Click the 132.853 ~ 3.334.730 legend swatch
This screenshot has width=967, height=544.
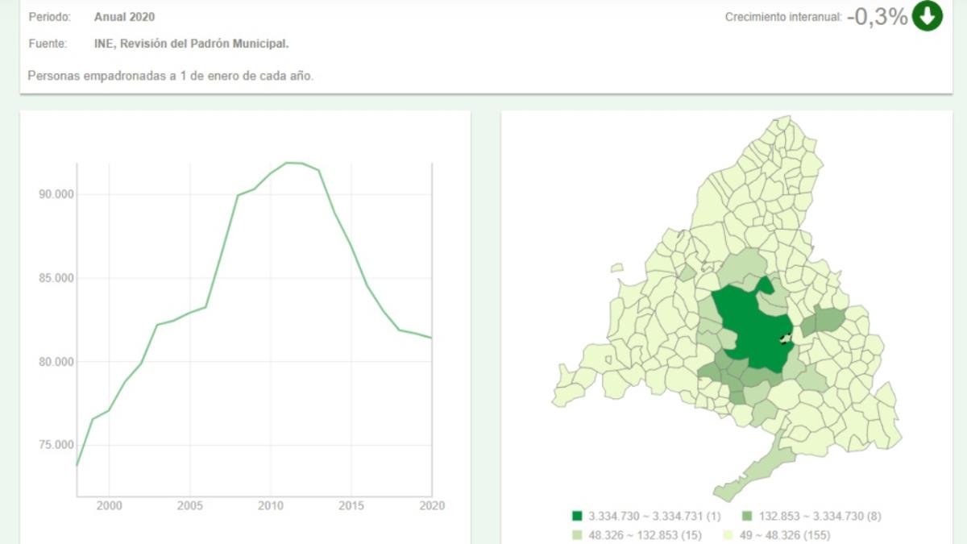[x=747, y=516]
